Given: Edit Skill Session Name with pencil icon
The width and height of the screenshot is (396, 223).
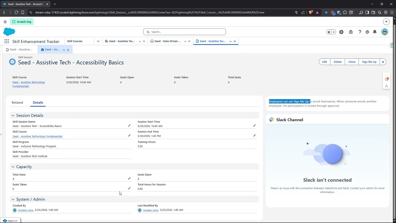Looking at the screenshot, I should pyautogui.click(x=129, y=126).
